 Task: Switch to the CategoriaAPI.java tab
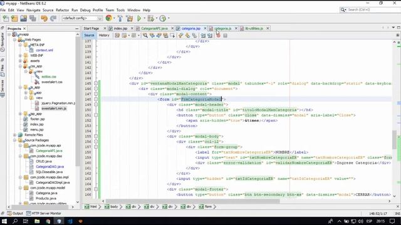pyautogui.click(x=154, y=29)
